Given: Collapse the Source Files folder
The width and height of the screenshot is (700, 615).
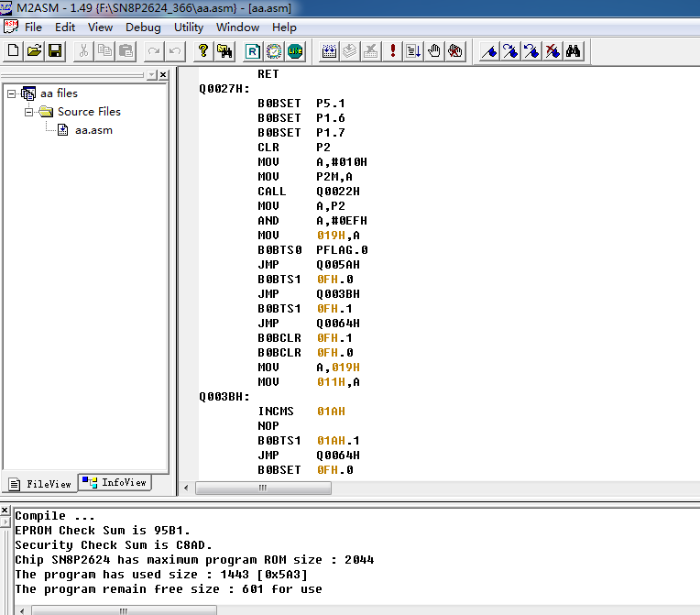Looking at the screenshot, I should point(29,112).
